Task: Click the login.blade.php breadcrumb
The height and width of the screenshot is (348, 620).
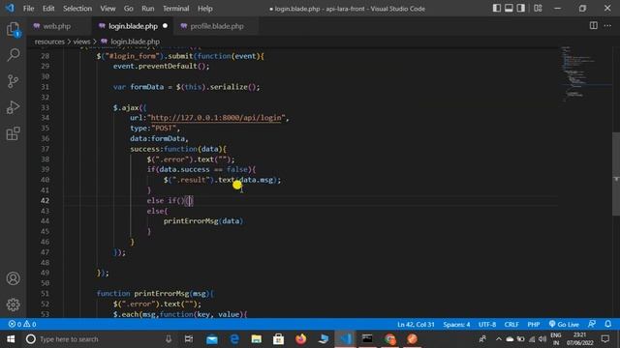Action: pos(135,42)
